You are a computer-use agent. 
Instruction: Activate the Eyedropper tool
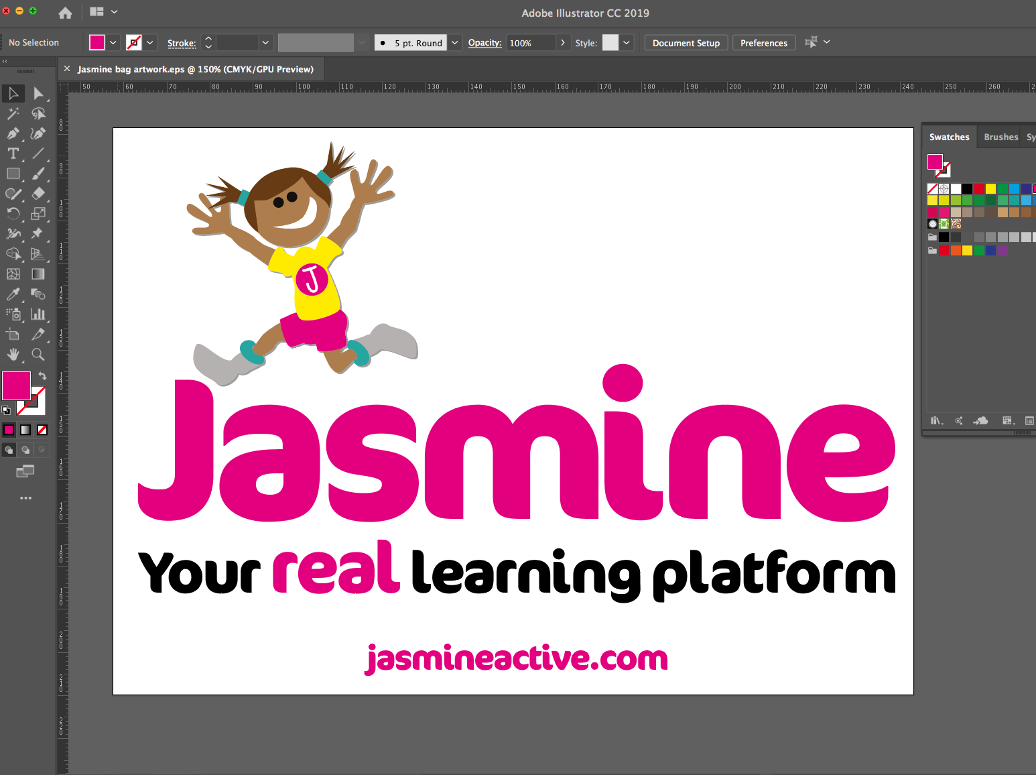coord(13,294)
